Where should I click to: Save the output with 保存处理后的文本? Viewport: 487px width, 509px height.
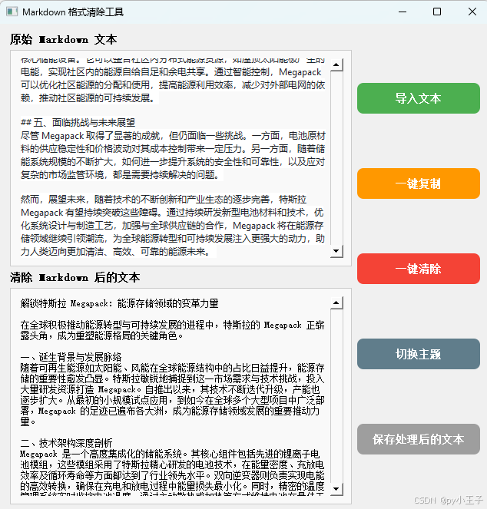pyautogui.click(x=419, y=439)
